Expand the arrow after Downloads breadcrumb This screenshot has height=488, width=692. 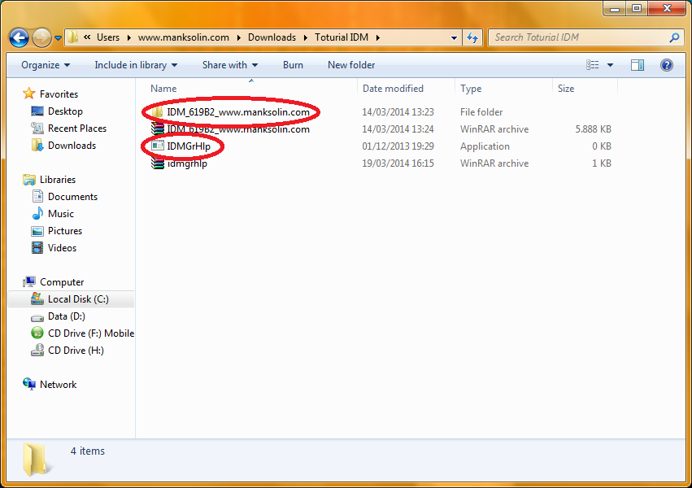pyautogui.click(x=306, y=38)
